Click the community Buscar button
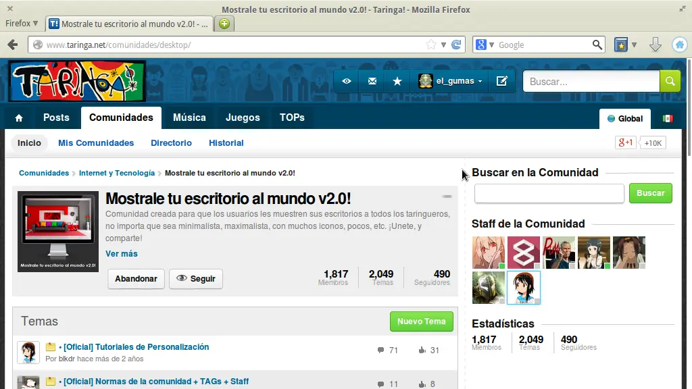This screenshot has width=692, height=389. pos(651,193)
